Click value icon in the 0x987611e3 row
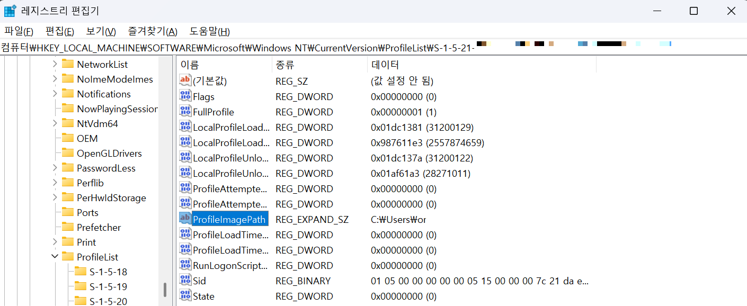 (185, 142)
